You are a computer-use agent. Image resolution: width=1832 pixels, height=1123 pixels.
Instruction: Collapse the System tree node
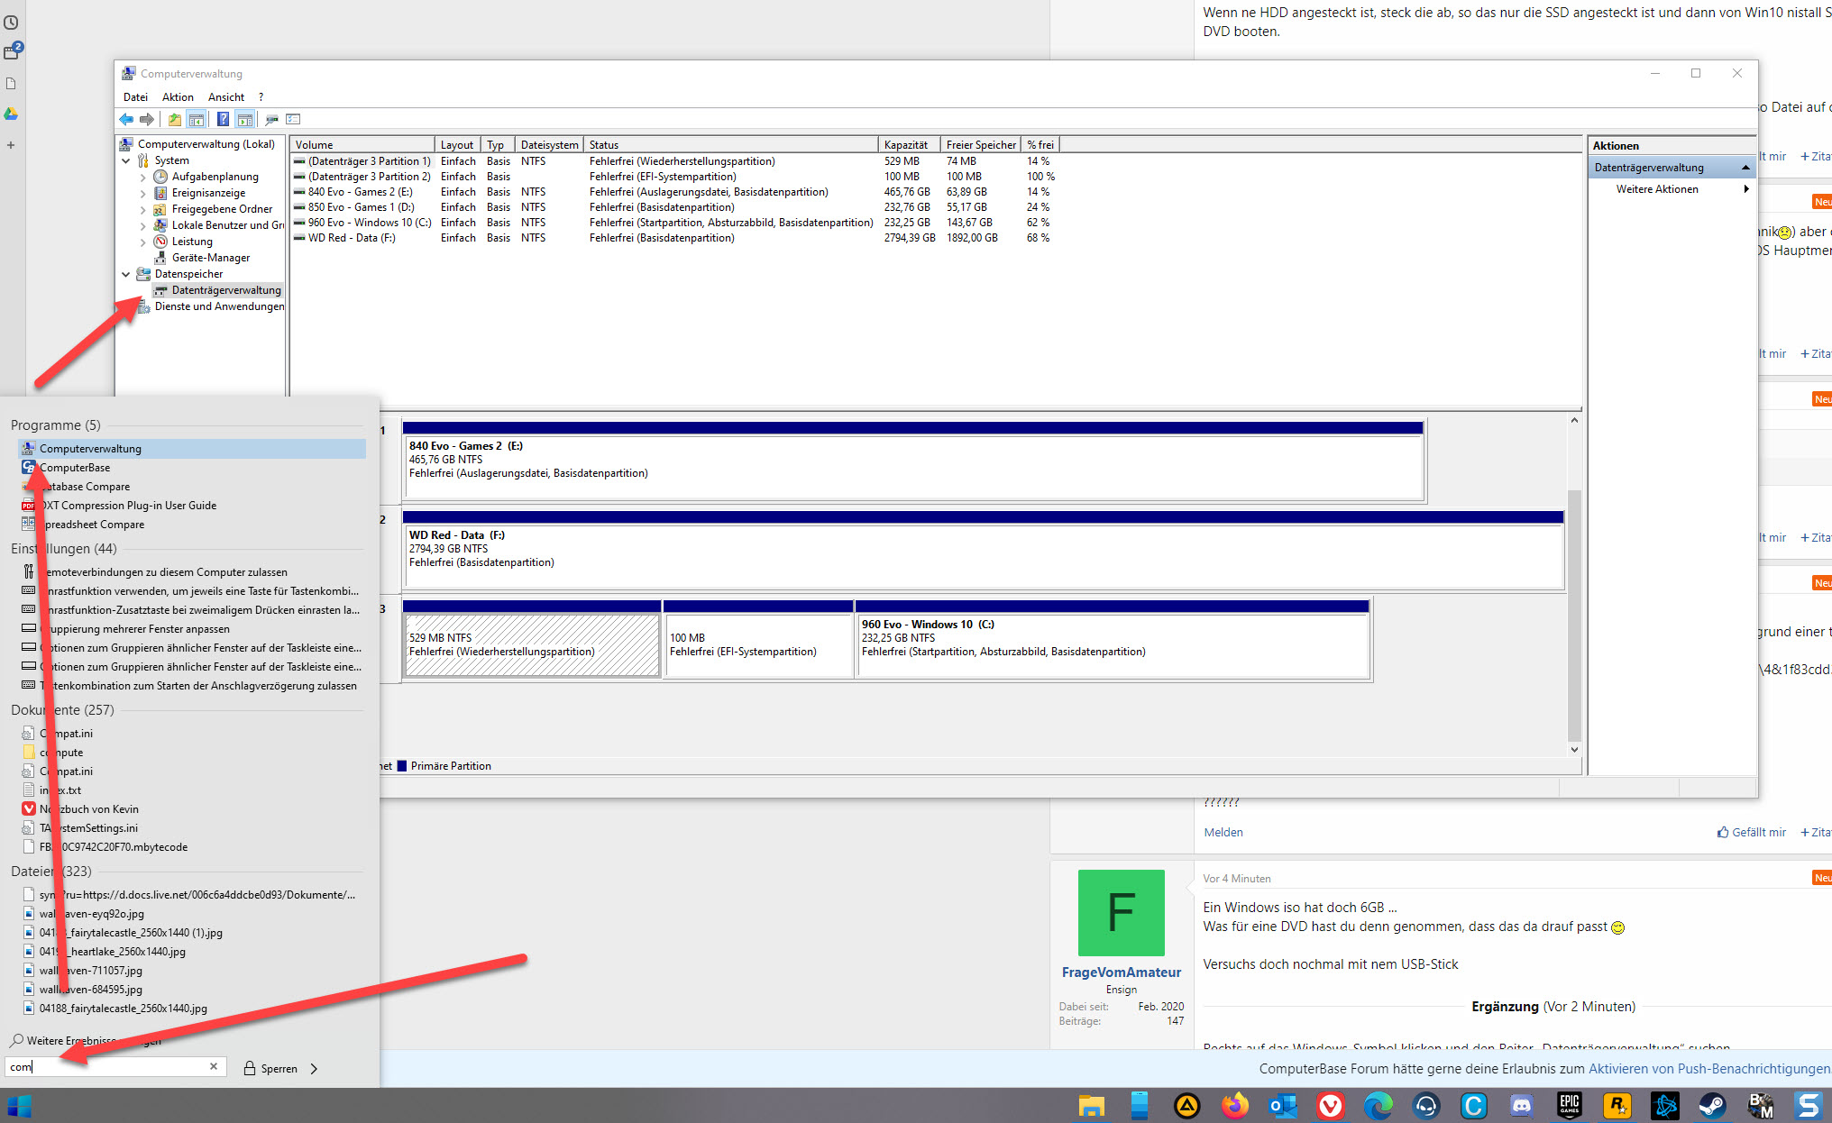coord(126,160)
